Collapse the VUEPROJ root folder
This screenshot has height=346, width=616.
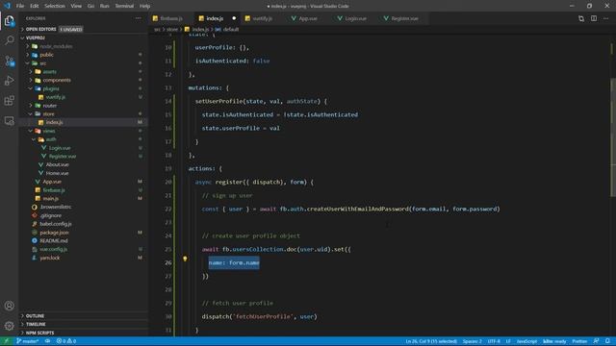(x=84, y=37)
